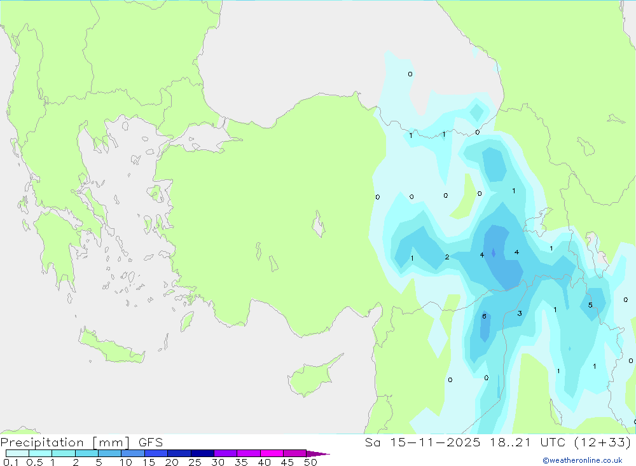The width and height of the screenshot is (636, 466).
Task: Click the 0.5–1 mm legend color swatch
Action: [40, 453]
